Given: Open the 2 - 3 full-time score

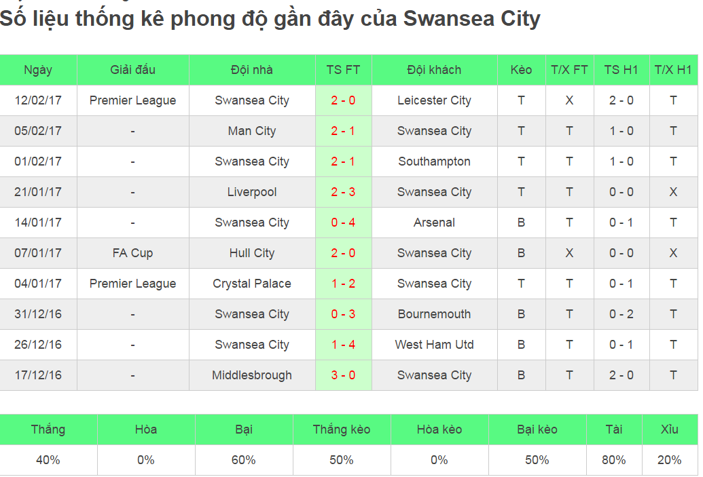Looking at the screenshot, I should pyautogui.click(x=343, y=192).
